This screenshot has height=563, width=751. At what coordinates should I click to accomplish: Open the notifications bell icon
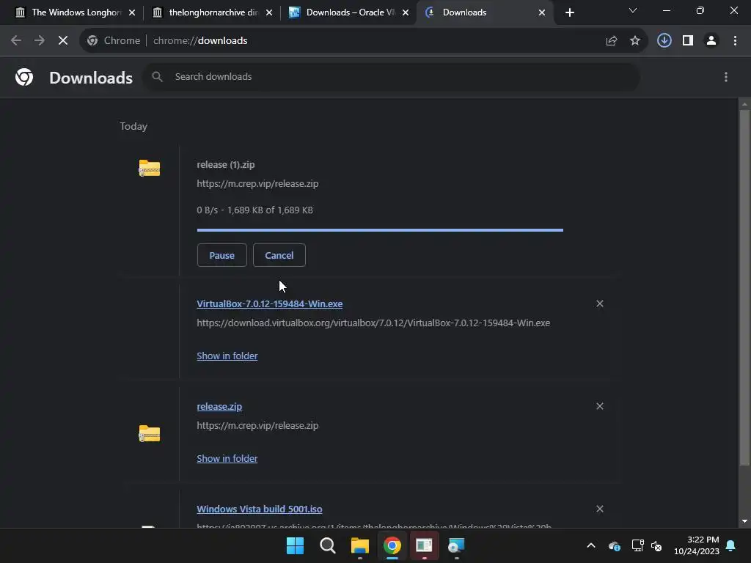(730, 545)
